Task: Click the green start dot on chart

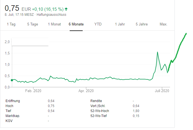Action: coord(12,80)
